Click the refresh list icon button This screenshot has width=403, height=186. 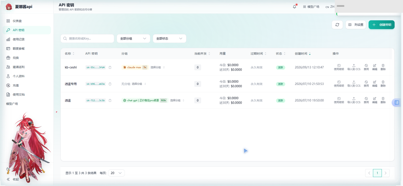tap(337, 25)
